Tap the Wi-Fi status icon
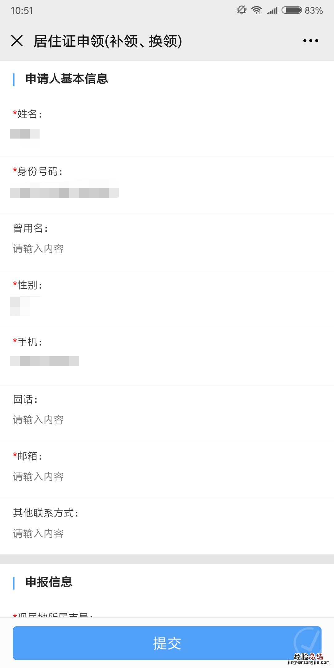 point(257,10)
